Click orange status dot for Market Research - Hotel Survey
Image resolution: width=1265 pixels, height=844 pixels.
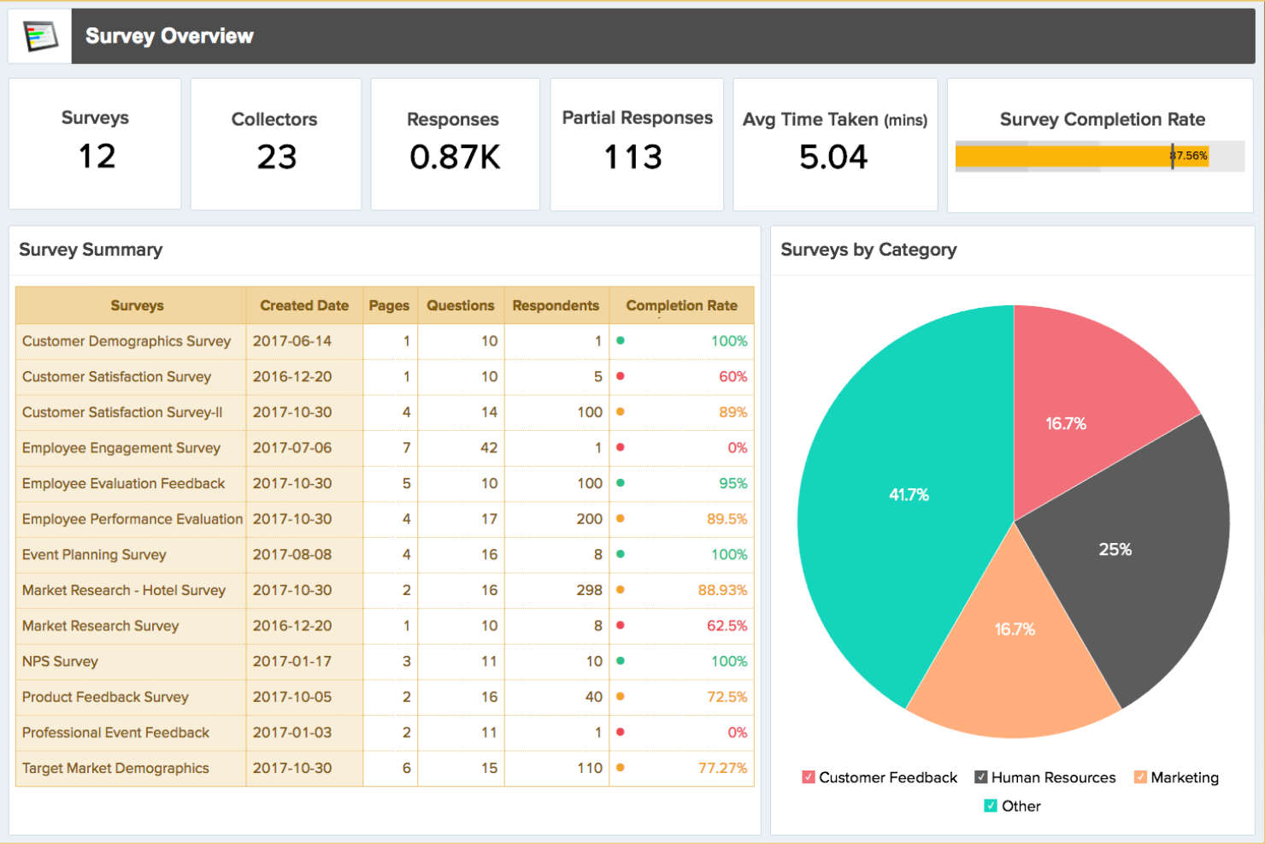(x=619, y=590)
